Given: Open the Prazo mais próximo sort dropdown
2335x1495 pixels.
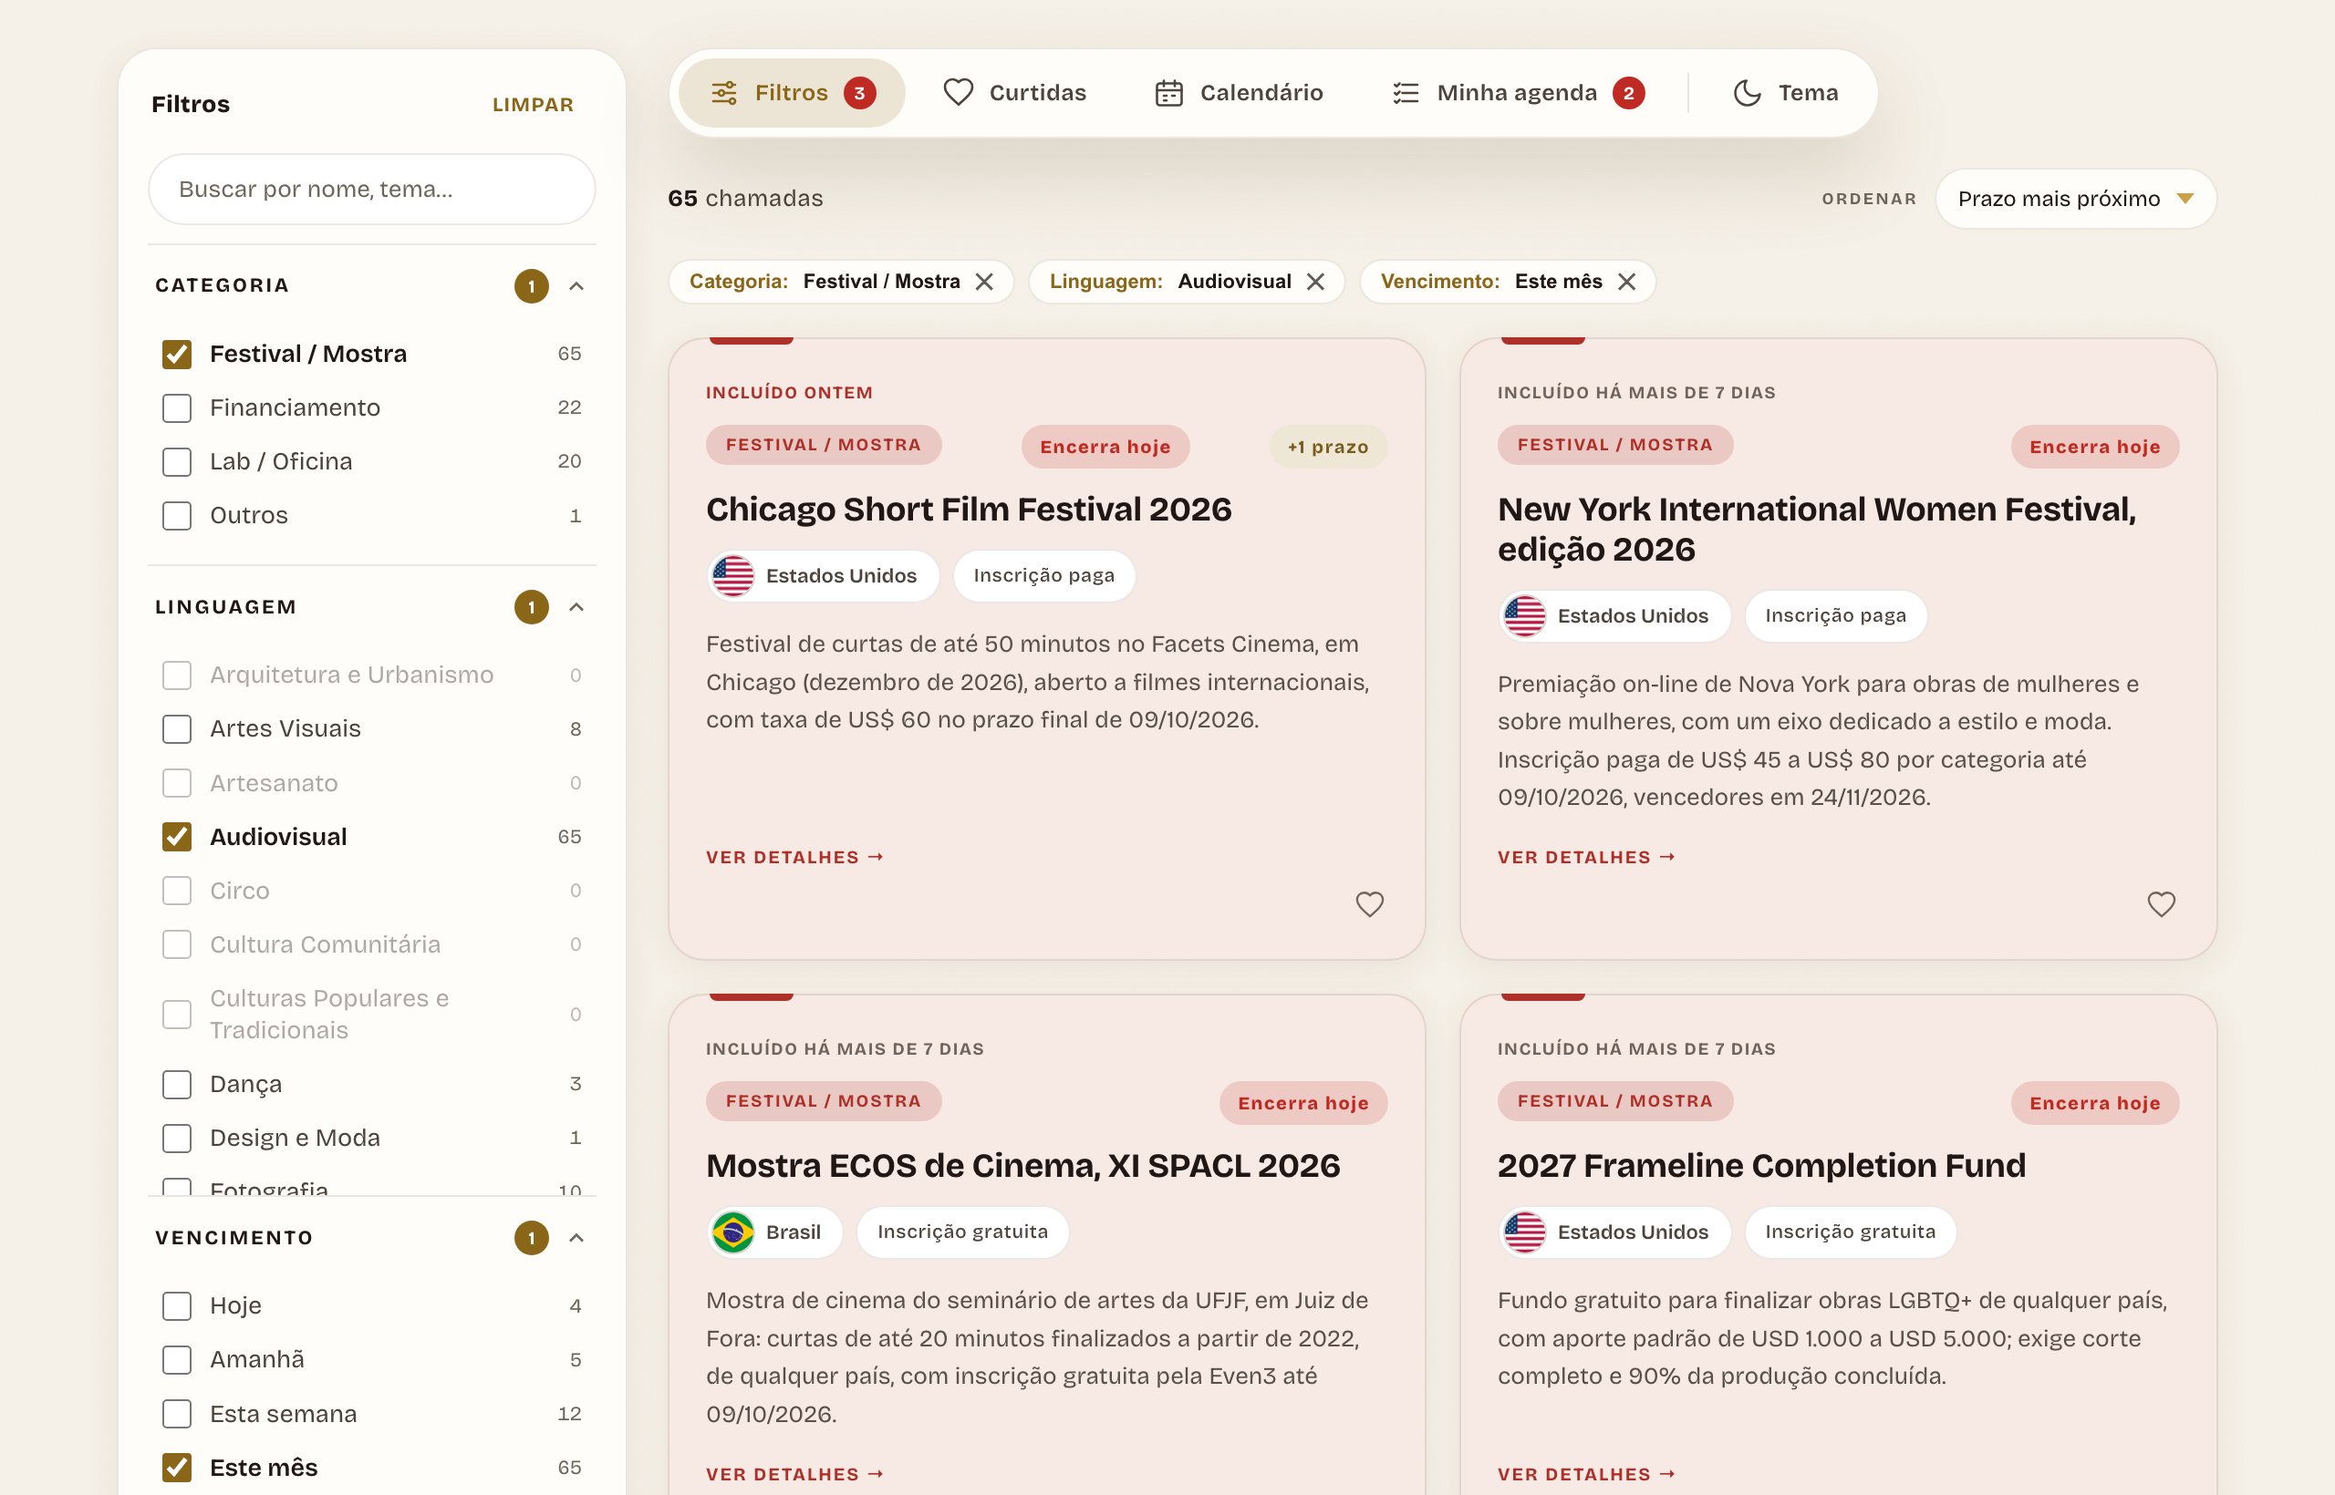Looking at the screenshot, I should pyautogui.click(x=2076, y=199).
